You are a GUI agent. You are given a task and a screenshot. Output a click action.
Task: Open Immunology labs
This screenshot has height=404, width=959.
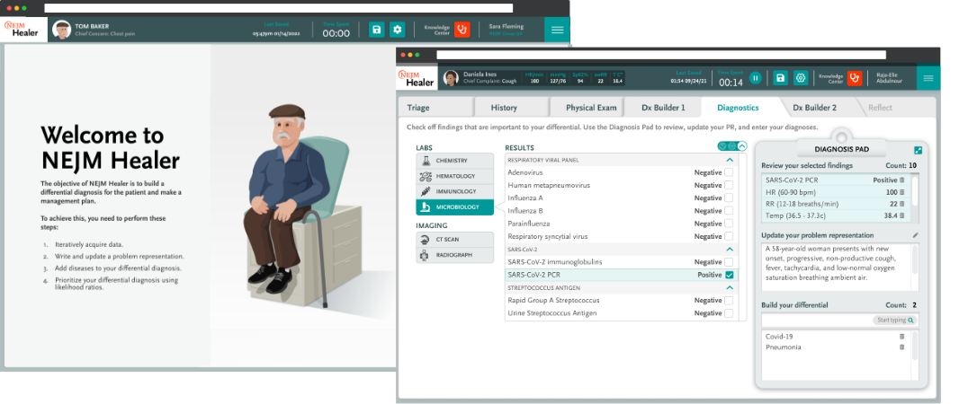tap(454, 191)
